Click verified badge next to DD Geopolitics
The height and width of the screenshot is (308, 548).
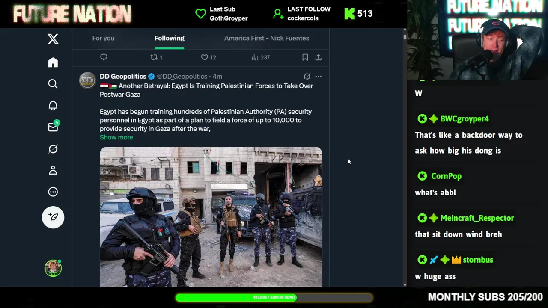(151, 77)
